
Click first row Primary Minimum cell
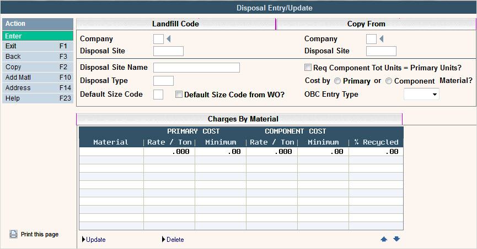click(x=221, y=152)
